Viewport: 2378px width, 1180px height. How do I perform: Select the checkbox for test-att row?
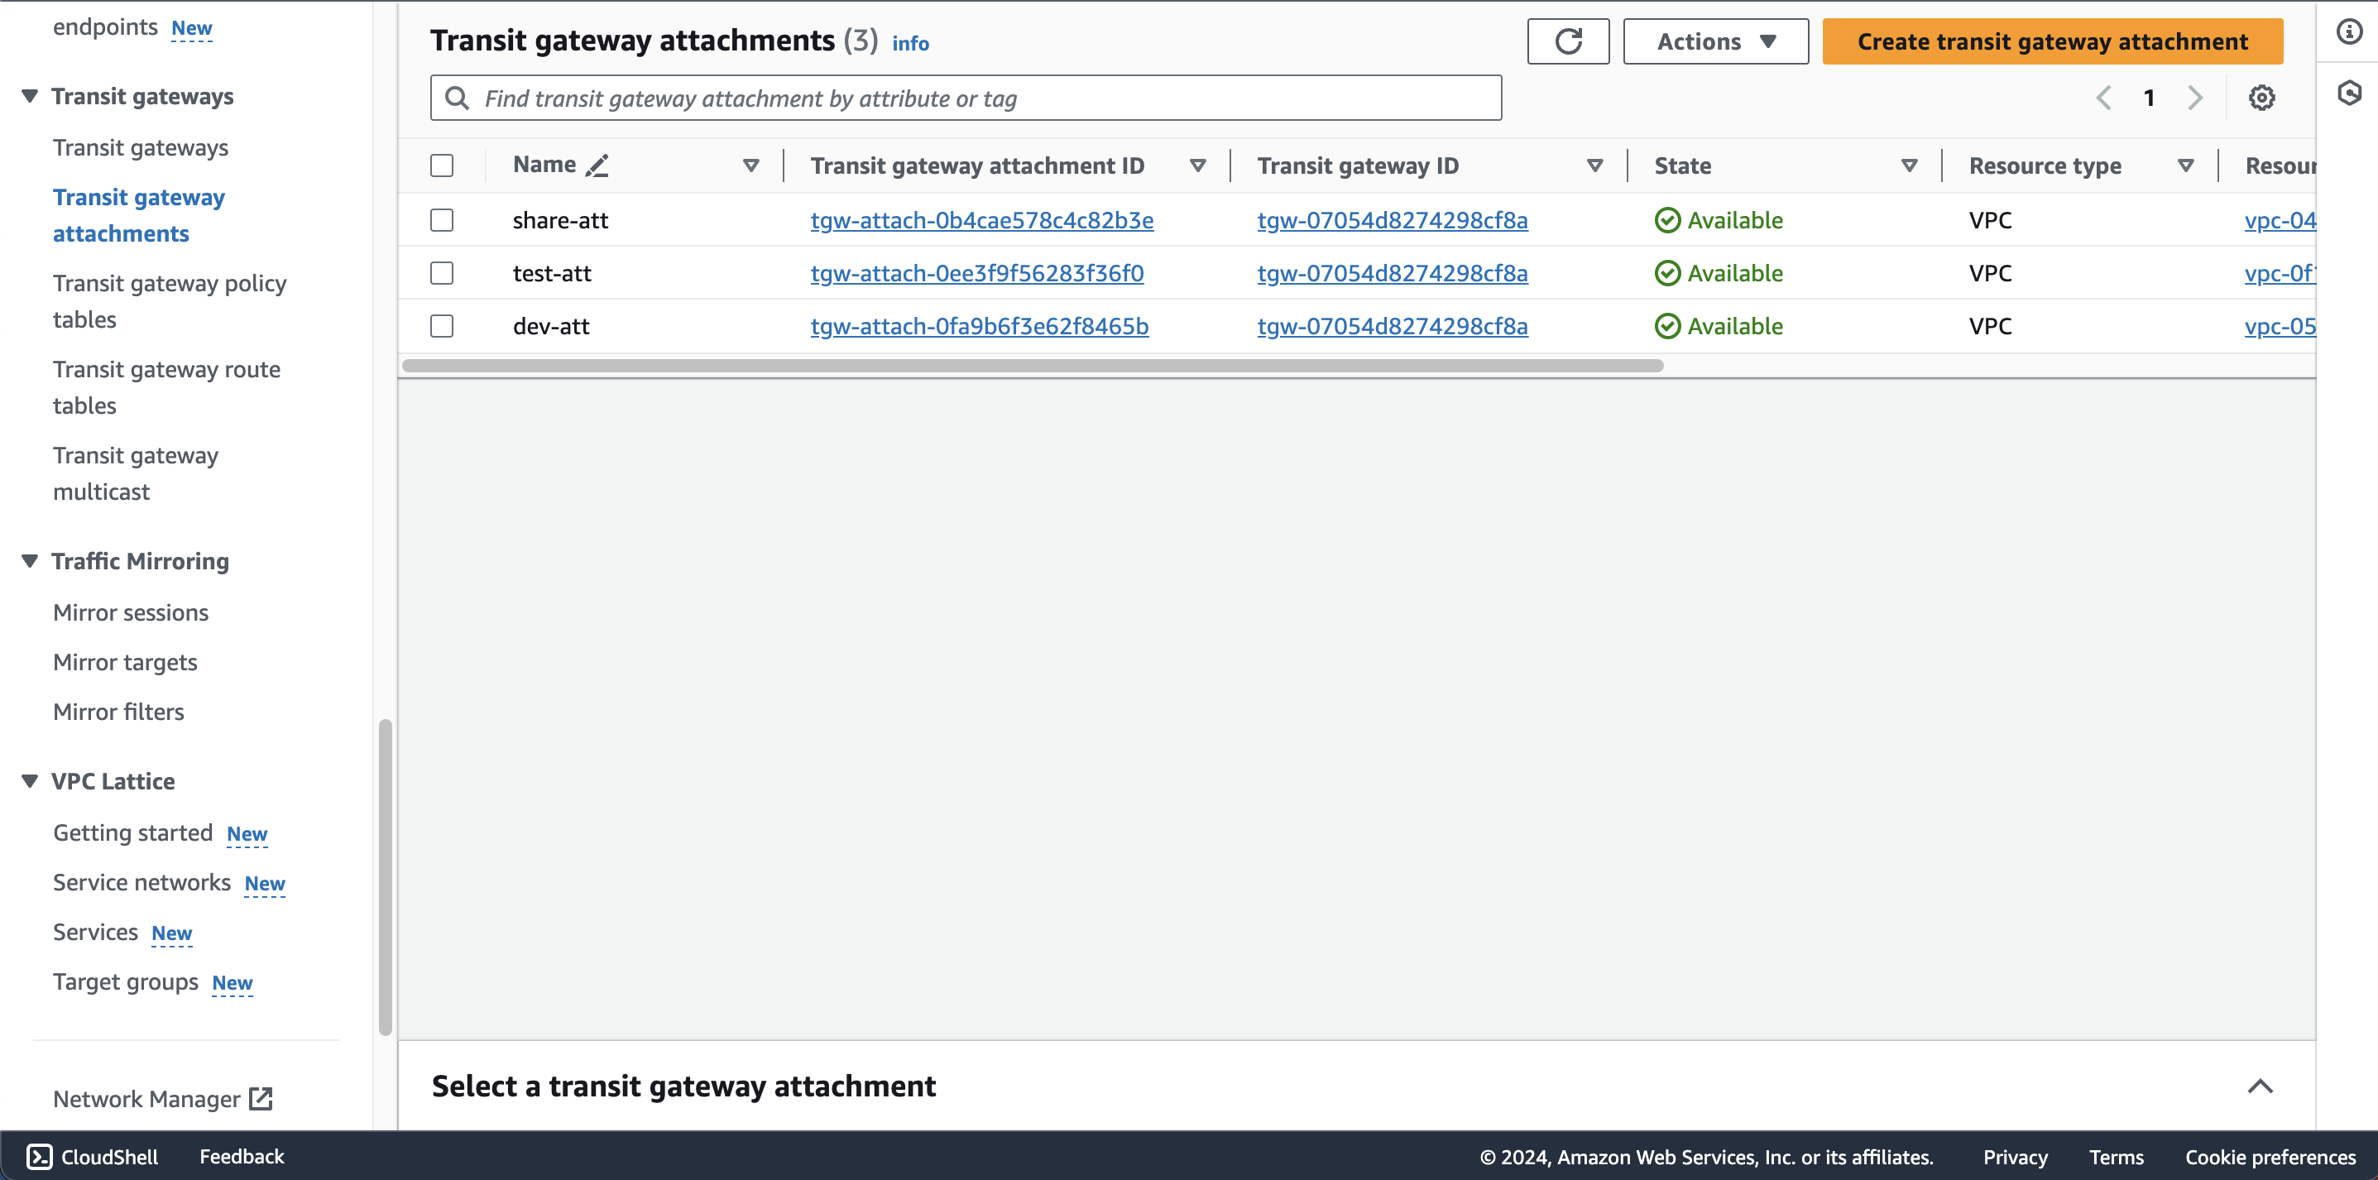443,273
